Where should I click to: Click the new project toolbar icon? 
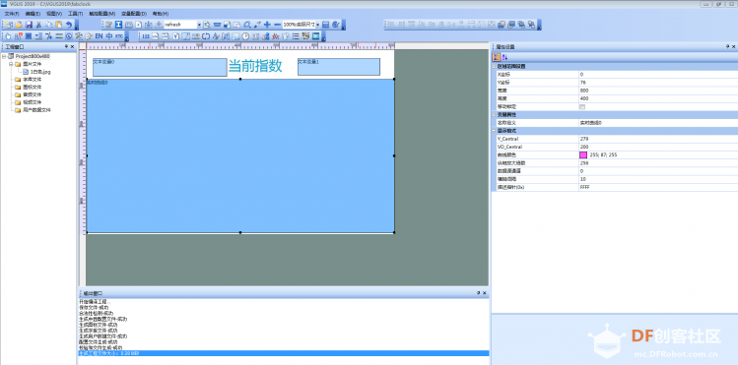point(9,25)
